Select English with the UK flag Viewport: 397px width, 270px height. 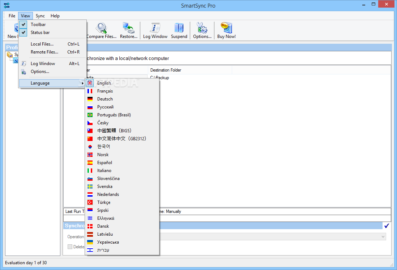coord(122,83)
